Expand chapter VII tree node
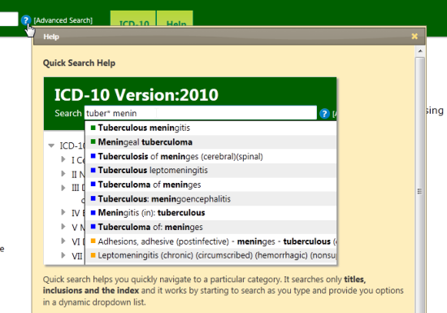Viewport: 447px width, 313px height. (x=63, y=254)
